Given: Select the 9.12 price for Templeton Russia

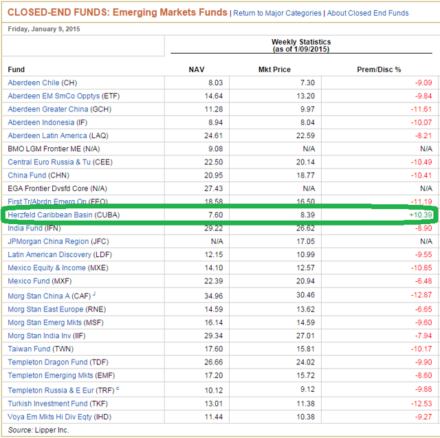Looking at the screenshot, I should pos(307,390).
